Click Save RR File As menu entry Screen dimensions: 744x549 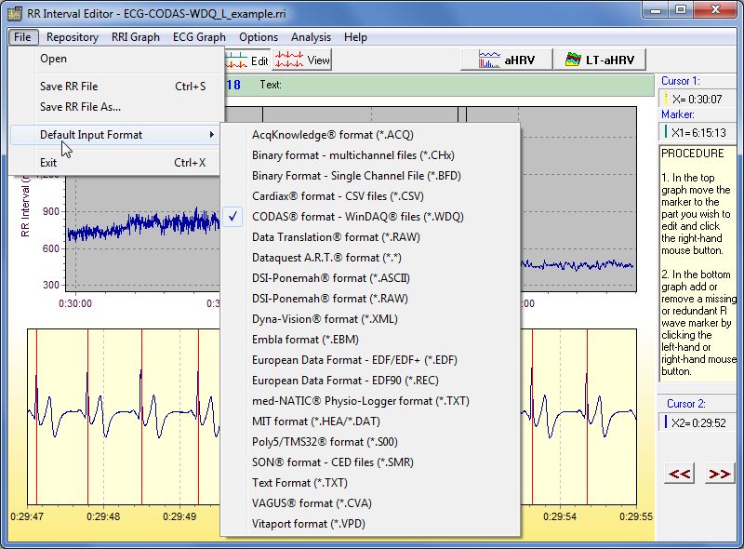[80, 107]
